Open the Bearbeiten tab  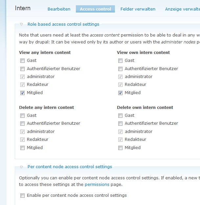(x=59, y=9)
